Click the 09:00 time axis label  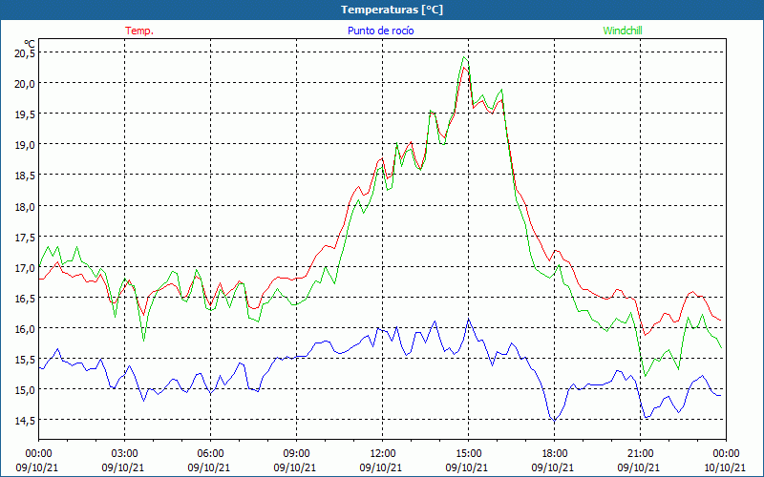296,454
